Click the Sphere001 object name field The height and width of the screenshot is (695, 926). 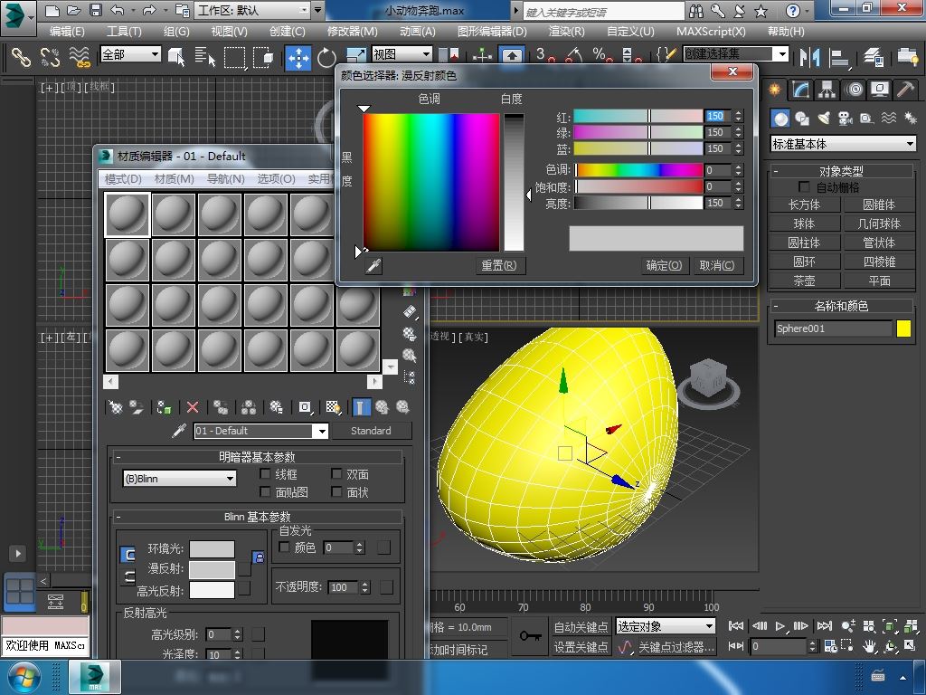(x=833, y=328)
